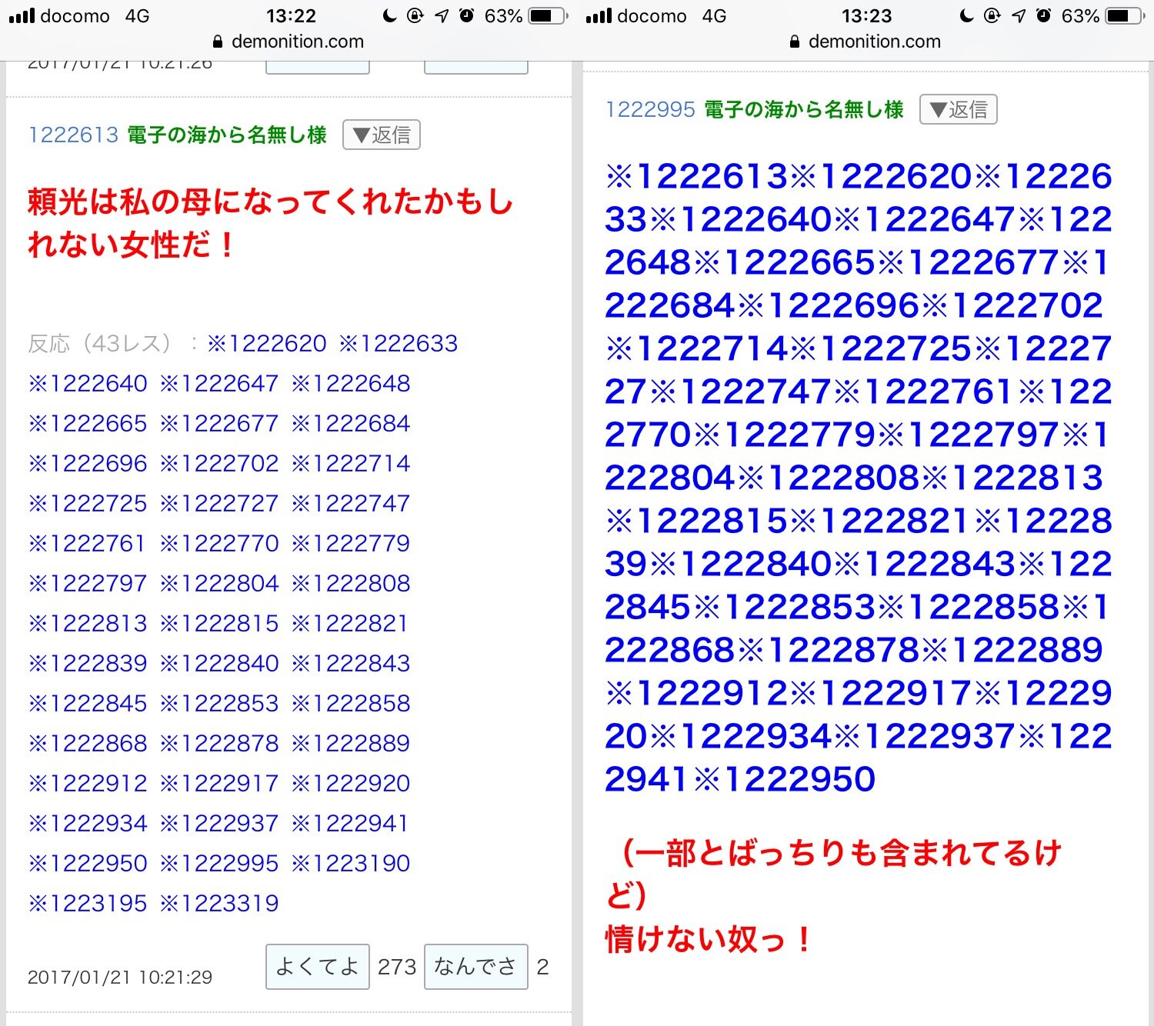Open reply link ※1222747
Image resolution: width=1154 pixels, height=1026 pixels.
tap(351, 504)
